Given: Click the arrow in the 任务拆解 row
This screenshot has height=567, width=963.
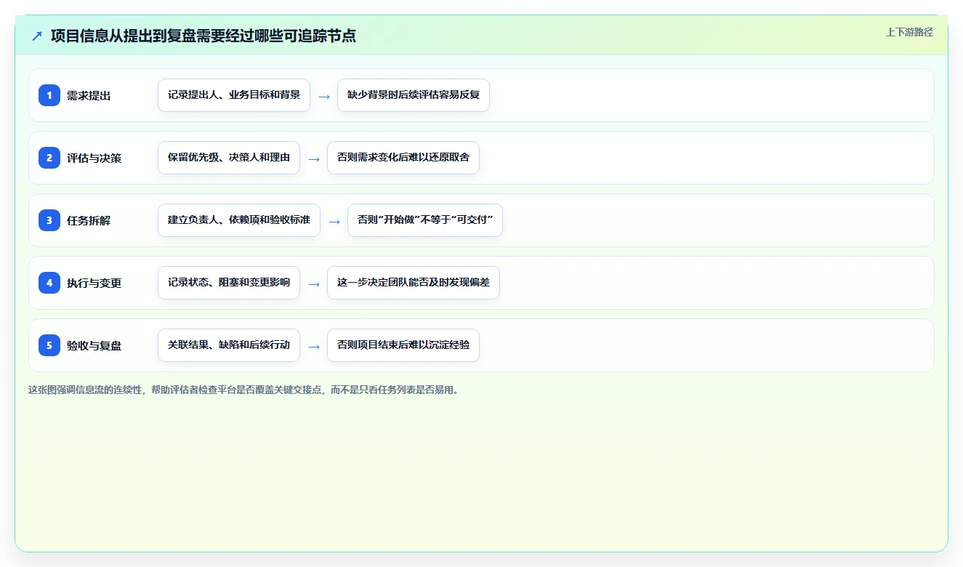Looking at the screenshot, I should (334, 221).
